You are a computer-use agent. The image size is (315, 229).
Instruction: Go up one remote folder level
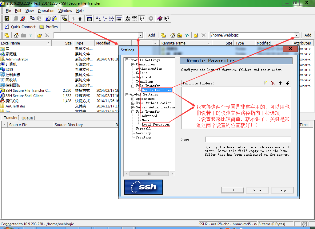point(180,35)
